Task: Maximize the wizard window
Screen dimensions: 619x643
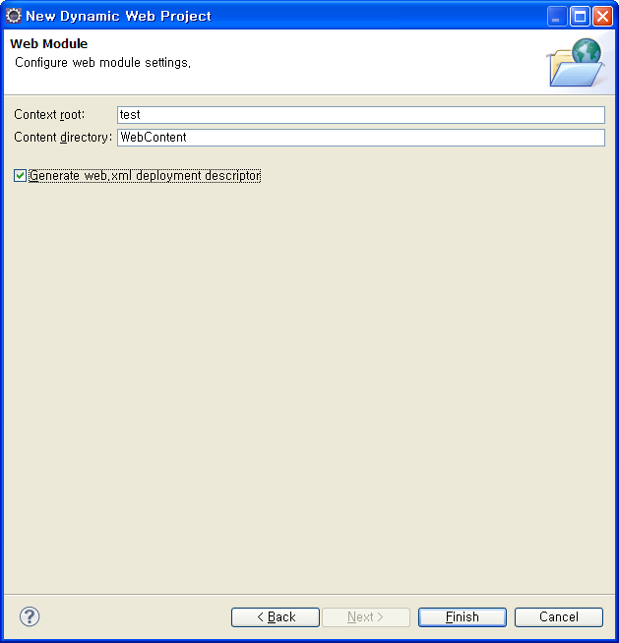Action: 580,17
